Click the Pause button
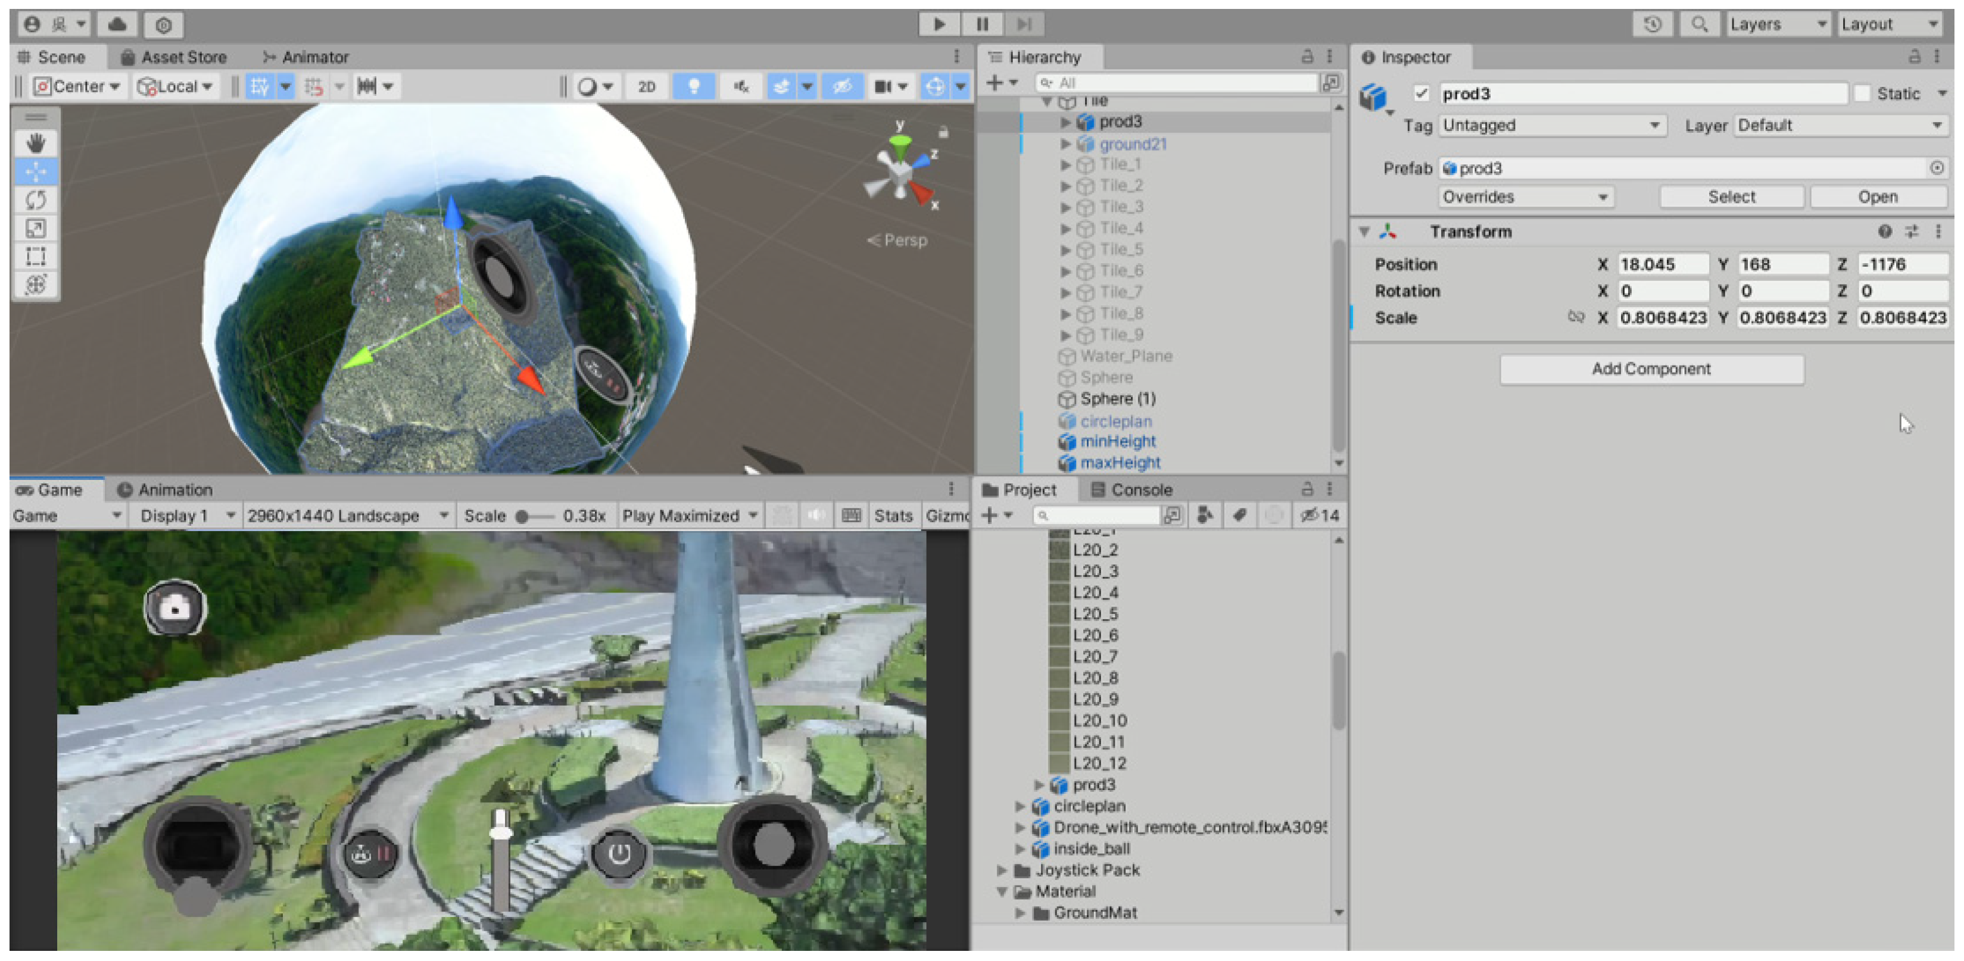Viewport: 1964px width, 961px height. tap(982, 24)
